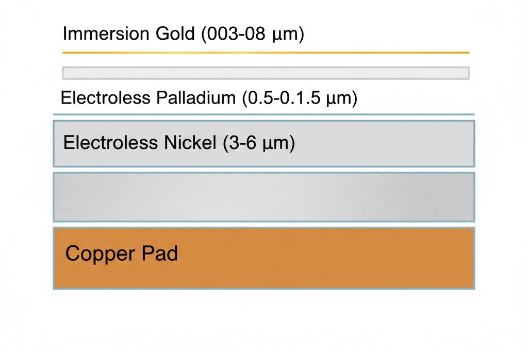Screen dimensions: 528x352
Task: Click the "(0.5-0.1.5 µm)" palladium thickness value
Action: [300, 98]
